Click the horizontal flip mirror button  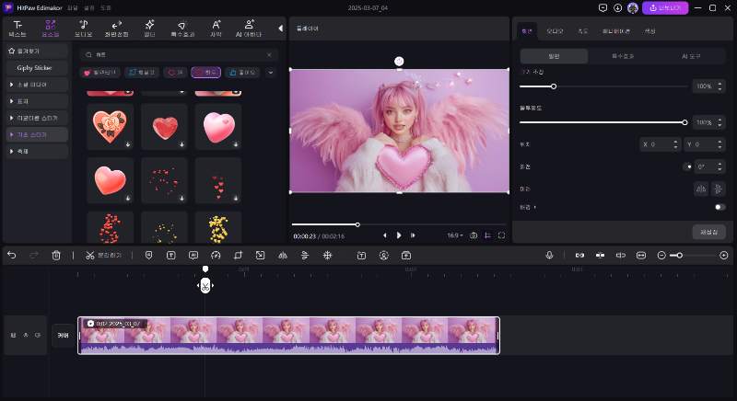tap(701, 189)
